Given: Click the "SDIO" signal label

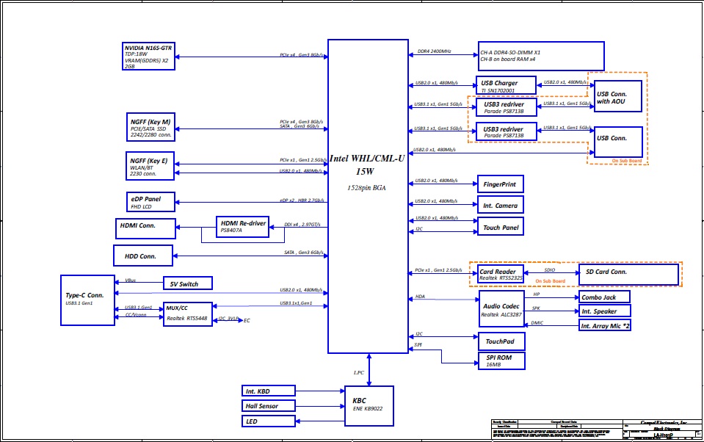Looking at the screenshot, I should coord(550,270).
